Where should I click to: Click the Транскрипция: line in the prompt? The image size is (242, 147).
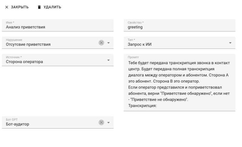click(x=142, y=106)
